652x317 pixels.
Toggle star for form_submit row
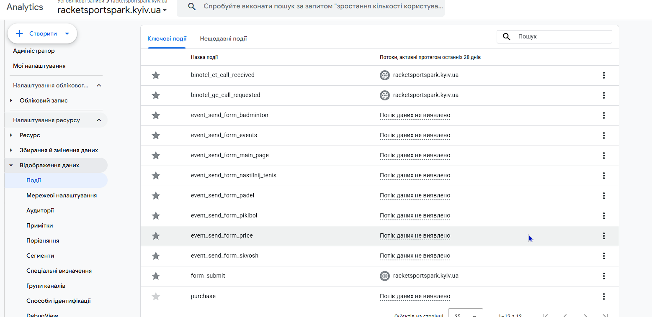click(156, 276)
